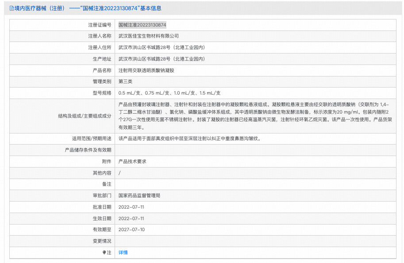Click the 管理类别 value 第三类

click(127, 81)
